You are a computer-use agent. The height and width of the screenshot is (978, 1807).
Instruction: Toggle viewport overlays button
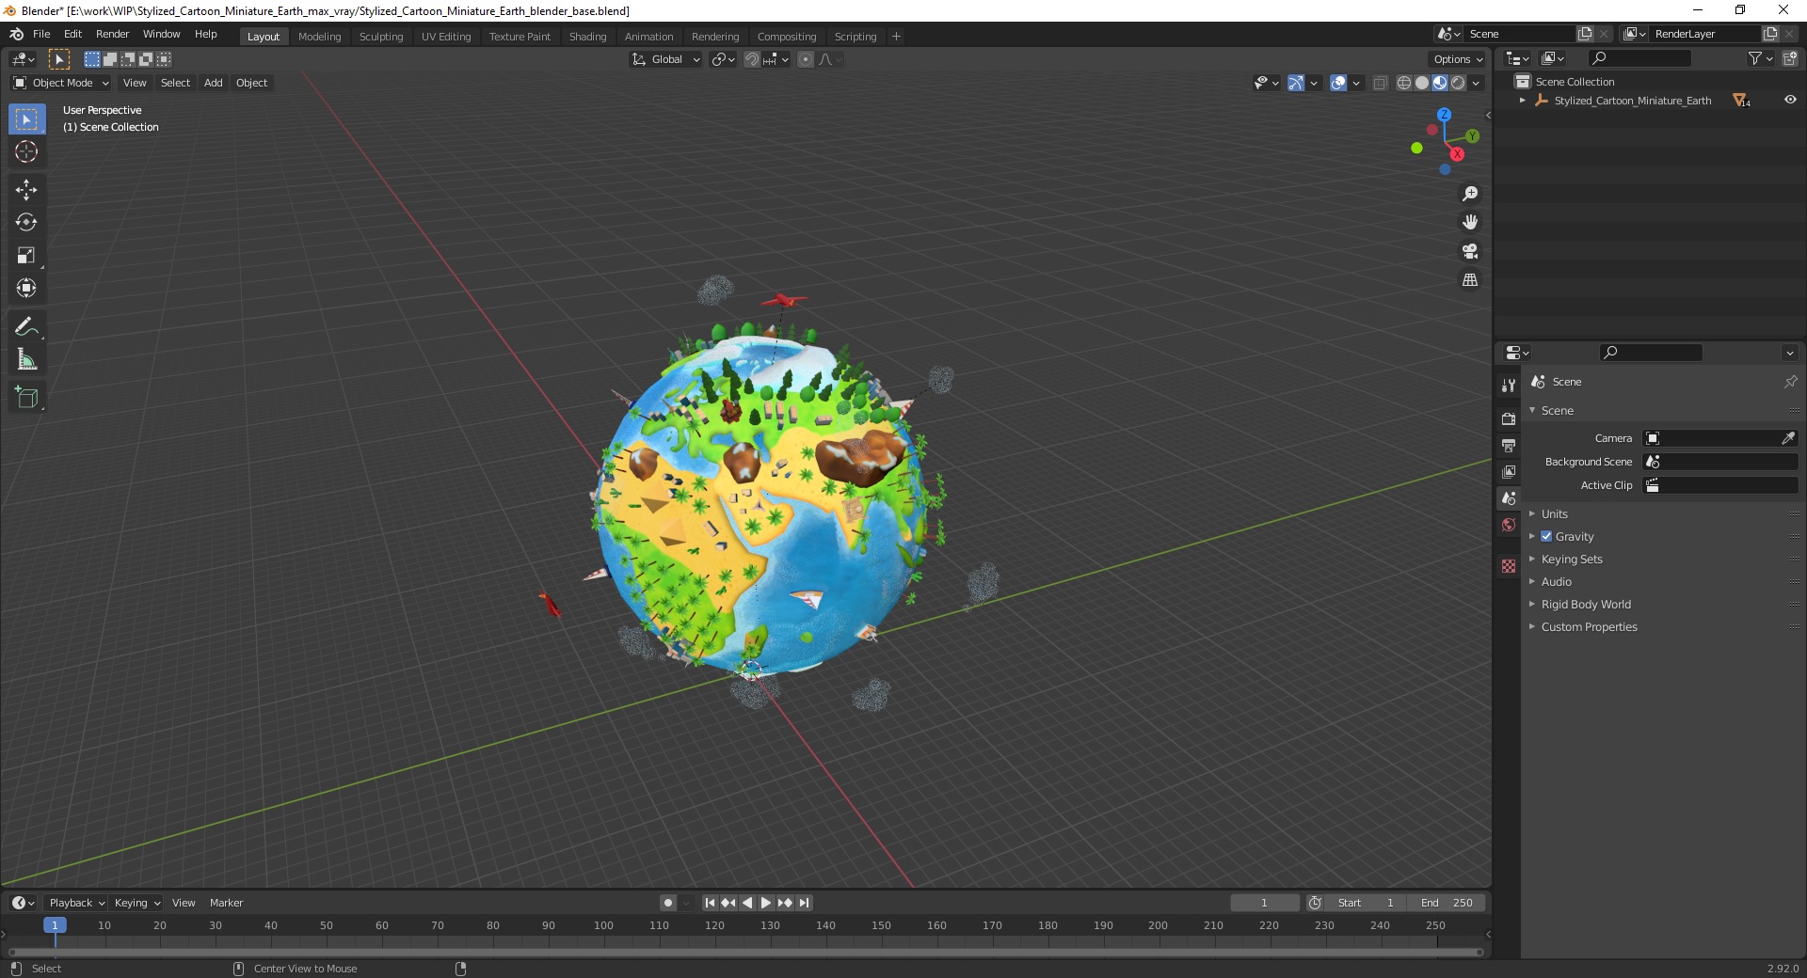click(1338, 83)
